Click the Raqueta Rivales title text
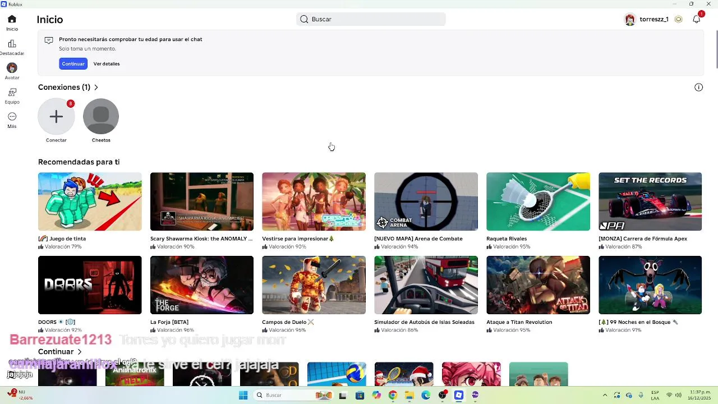 [507, 238]
